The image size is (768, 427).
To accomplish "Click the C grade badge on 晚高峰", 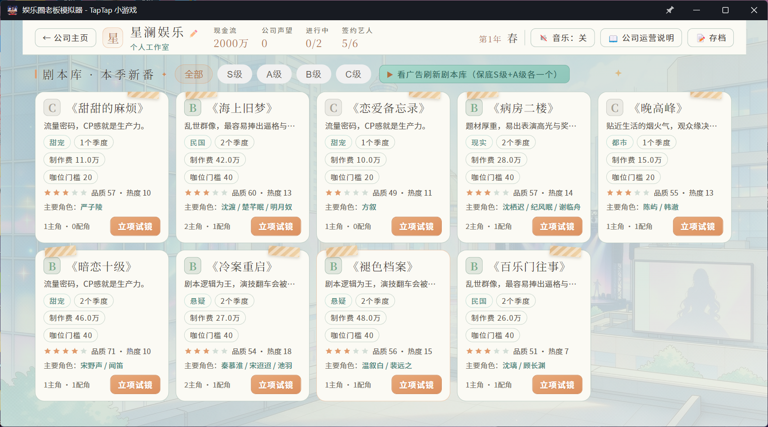I will (615, 108).
